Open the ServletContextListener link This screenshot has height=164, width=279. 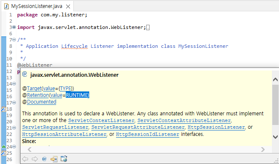101,120
